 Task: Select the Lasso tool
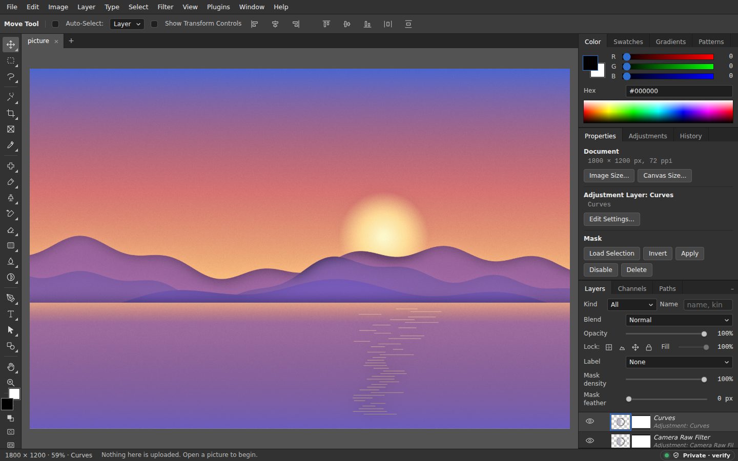10,76
